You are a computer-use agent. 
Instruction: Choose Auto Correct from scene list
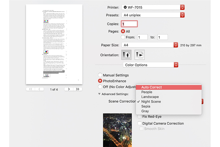point(168,87)
